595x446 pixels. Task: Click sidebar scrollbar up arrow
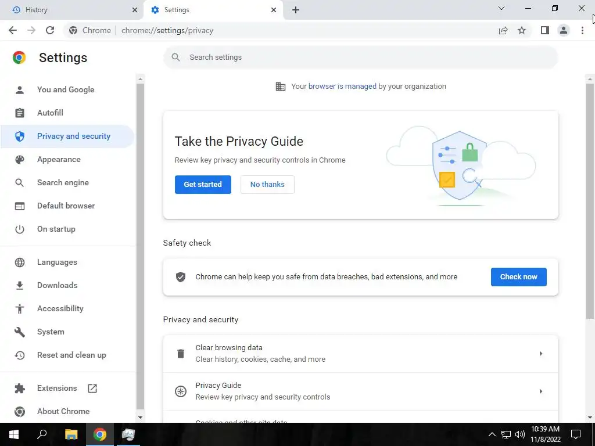click(141, 79)
